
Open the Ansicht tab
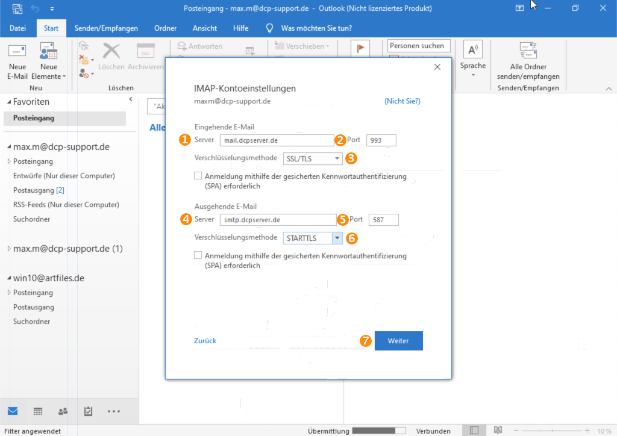[x=205, y=28]
